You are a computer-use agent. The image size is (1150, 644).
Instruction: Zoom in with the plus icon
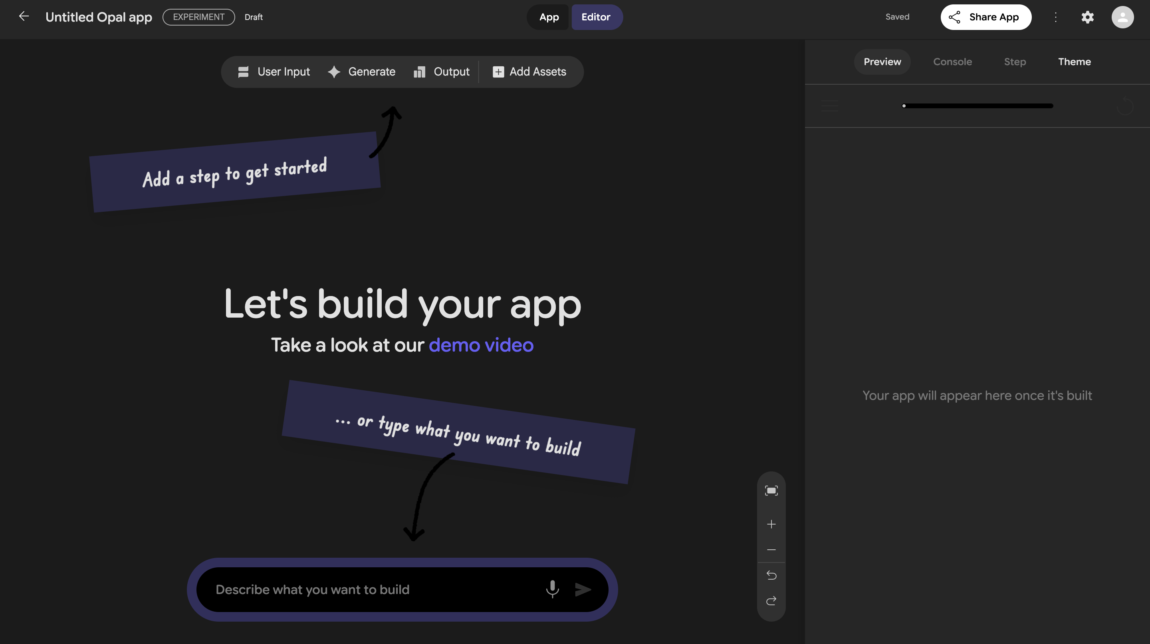tap(771, 524)
